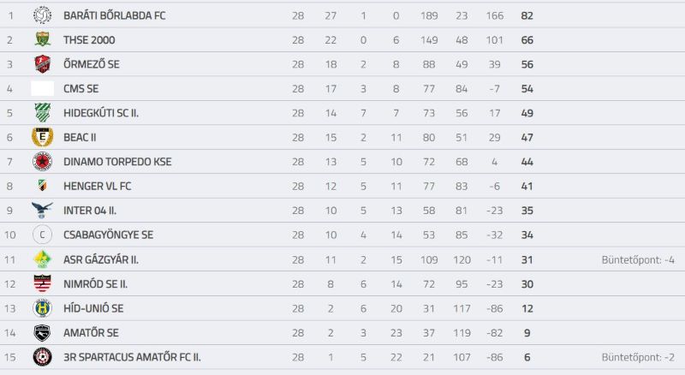Click the ASR Gázgyár II. yellow logo
The image size is (685, 375).
42,259
